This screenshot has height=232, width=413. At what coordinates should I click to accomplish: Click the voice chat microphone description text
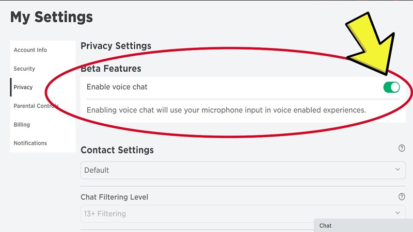coord(226,110)
